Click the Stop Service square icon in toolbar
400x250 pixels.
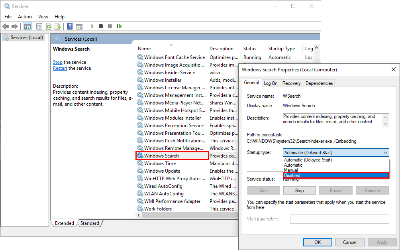click(101, 26)
